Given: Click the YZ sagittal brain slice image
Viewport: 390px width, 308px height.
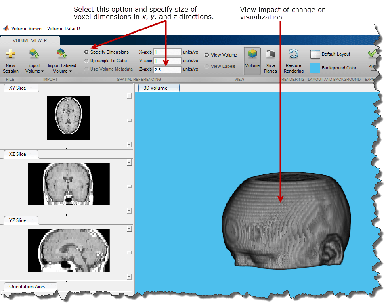Looking at the screenshot, I should (x=69, y=250).
